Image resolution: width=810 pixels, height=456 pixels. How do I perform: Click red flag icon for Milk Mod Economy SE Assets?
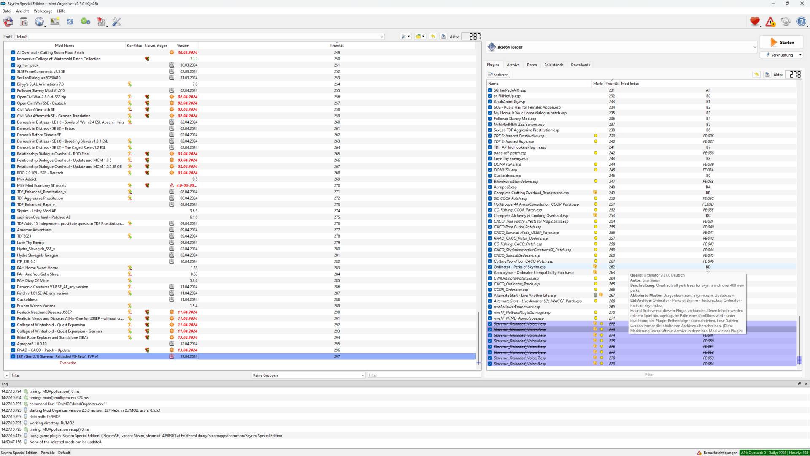point(147,185)
